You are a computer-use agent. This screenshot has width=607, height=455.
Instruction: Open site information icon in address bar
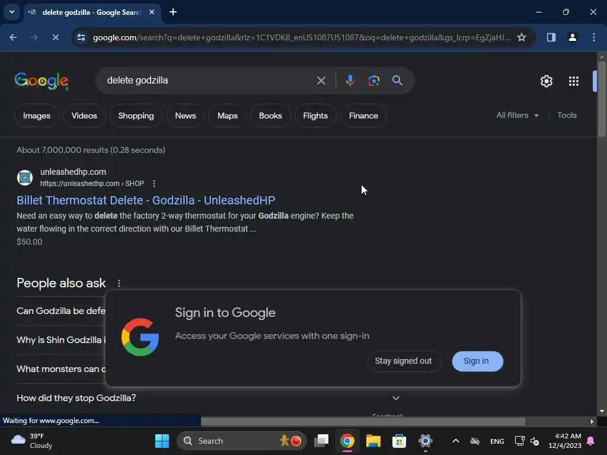(81, 37)
